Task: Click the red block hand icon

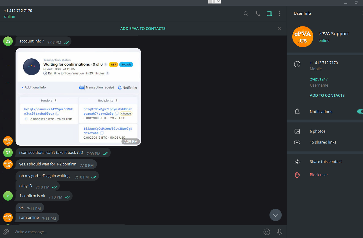Action: tap(297, 175)
